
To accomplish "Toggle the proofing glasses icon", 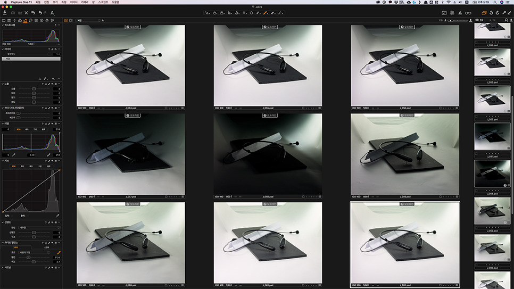I will point(468,13).
